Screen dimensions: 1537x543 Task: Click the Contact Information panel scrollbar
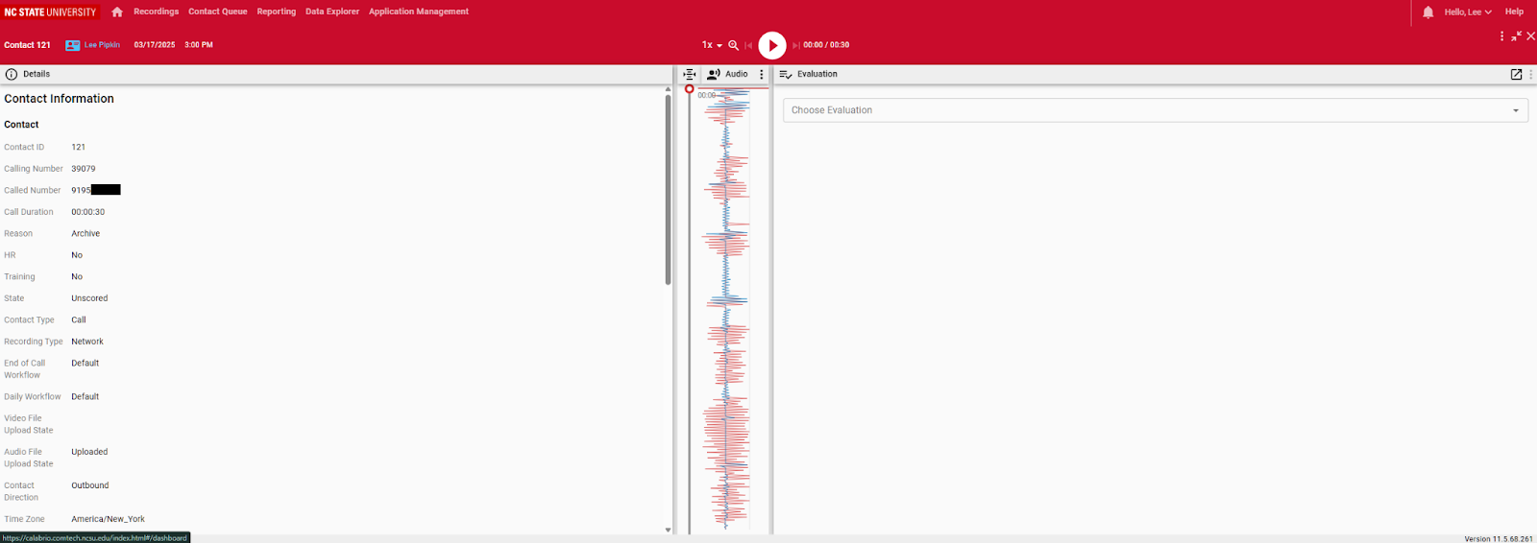point(668,192)
